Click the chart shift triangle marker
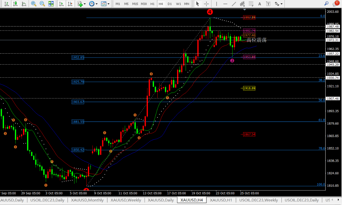Image resolution: width=342 pixels, height=205 pixels. (x=245, y=10)
